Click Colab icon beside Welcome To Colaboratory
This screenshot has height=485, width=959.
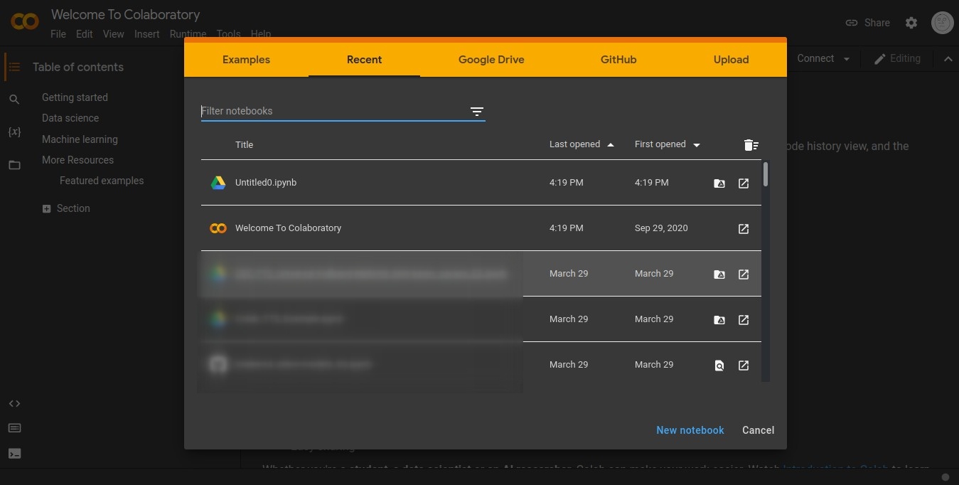tap(218, 228)
